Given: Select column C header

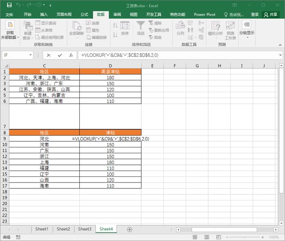Looking at the screenshot, I should (x=44, y=65).
